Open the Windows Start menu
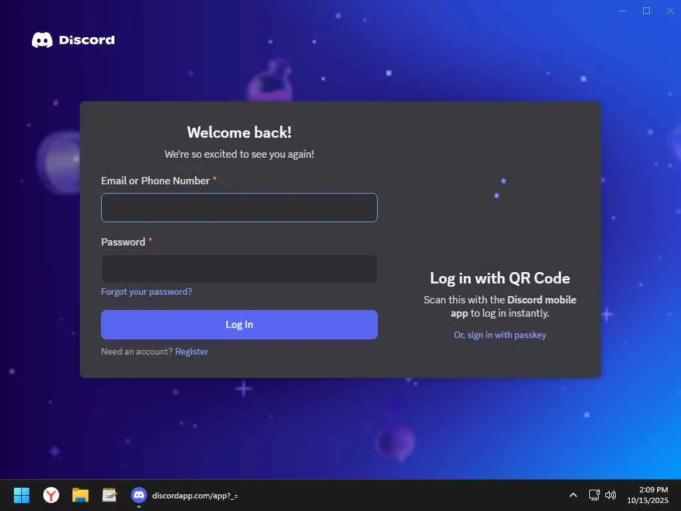The height and width of the screenshot is (511, 681). coord(21,495)
